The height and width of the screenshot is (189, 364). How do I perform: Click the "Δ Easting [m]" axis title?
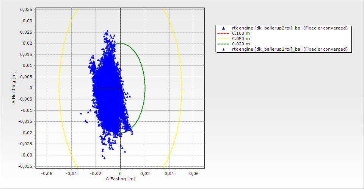[x=121, y=179]
